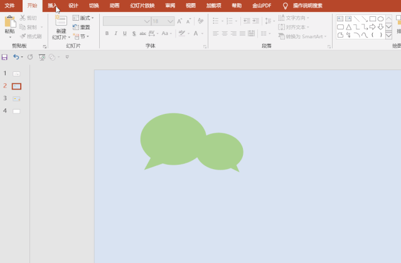Open the font size 18 combo box
The image size is (401, 263).
point(163,21)
